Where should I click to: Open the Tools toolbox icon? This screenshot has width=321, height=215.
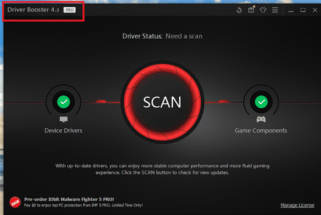(x=251, y=10)
